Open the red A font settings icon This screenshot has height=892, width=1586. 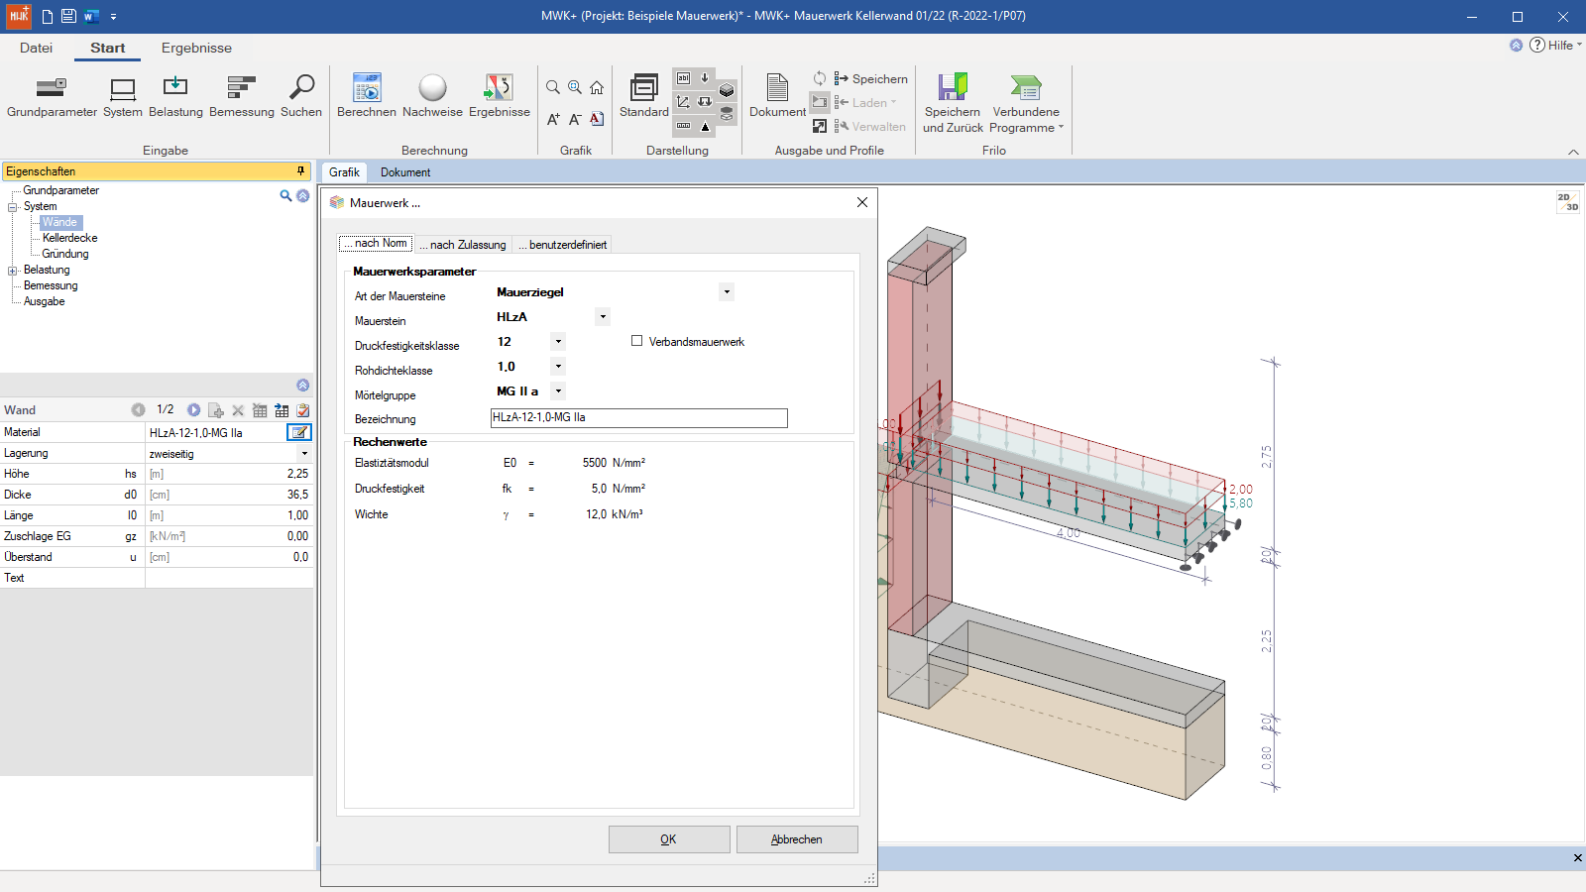click(x=597, y=119)
